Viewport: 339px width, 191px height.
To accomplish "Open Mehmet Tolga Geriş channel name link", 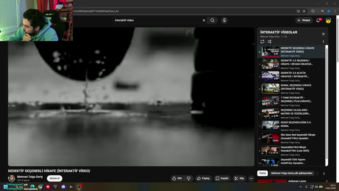I will pyautogui.click(x=30, y=177).
